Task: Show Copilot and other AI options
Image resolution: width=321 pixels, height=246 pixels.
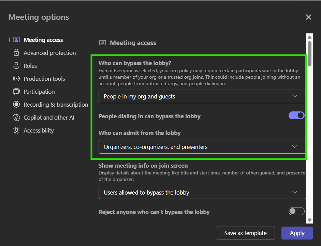Action: pos(49,118)
